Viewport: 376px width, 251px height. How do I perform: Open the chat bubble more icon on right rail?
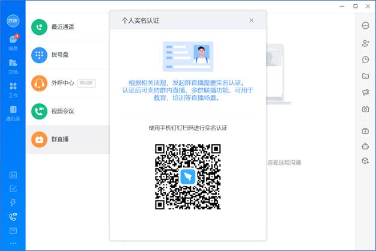[x=365, y=25]
